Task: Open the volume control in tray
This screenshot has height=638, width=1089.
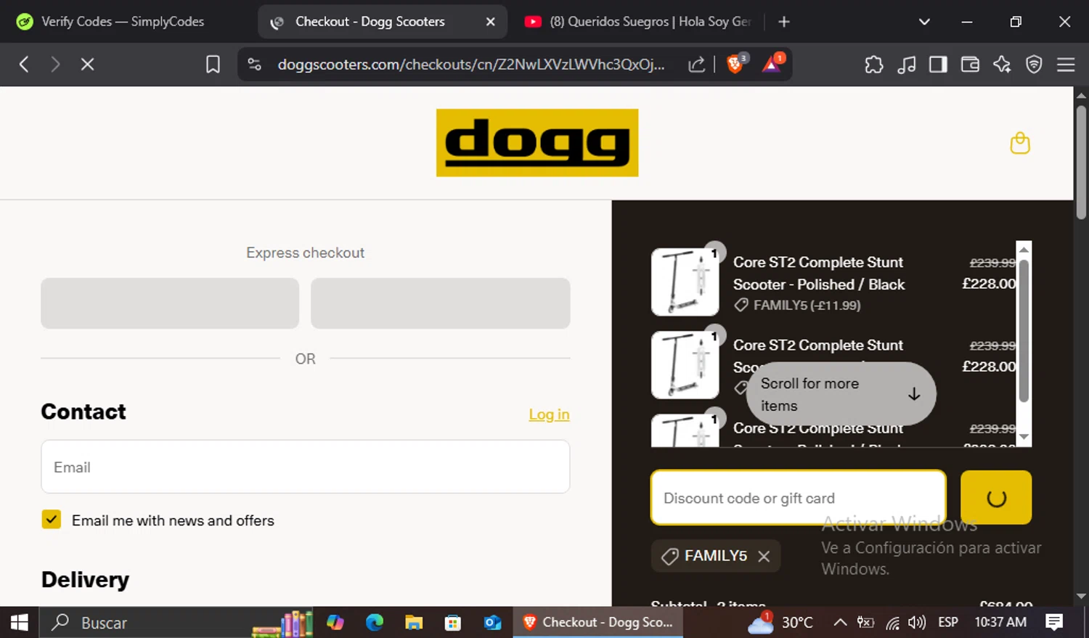Action: pos(916,622)
